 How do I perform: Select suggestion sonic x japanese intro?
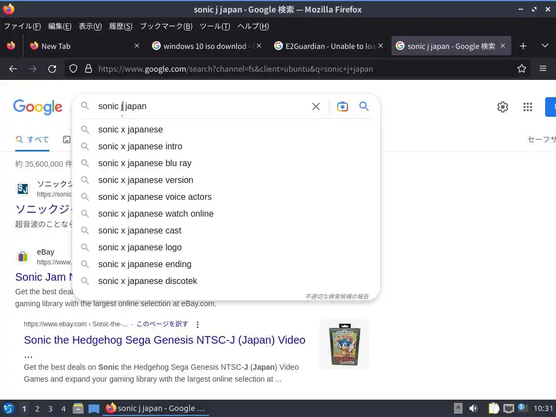(x=226, y=146)
